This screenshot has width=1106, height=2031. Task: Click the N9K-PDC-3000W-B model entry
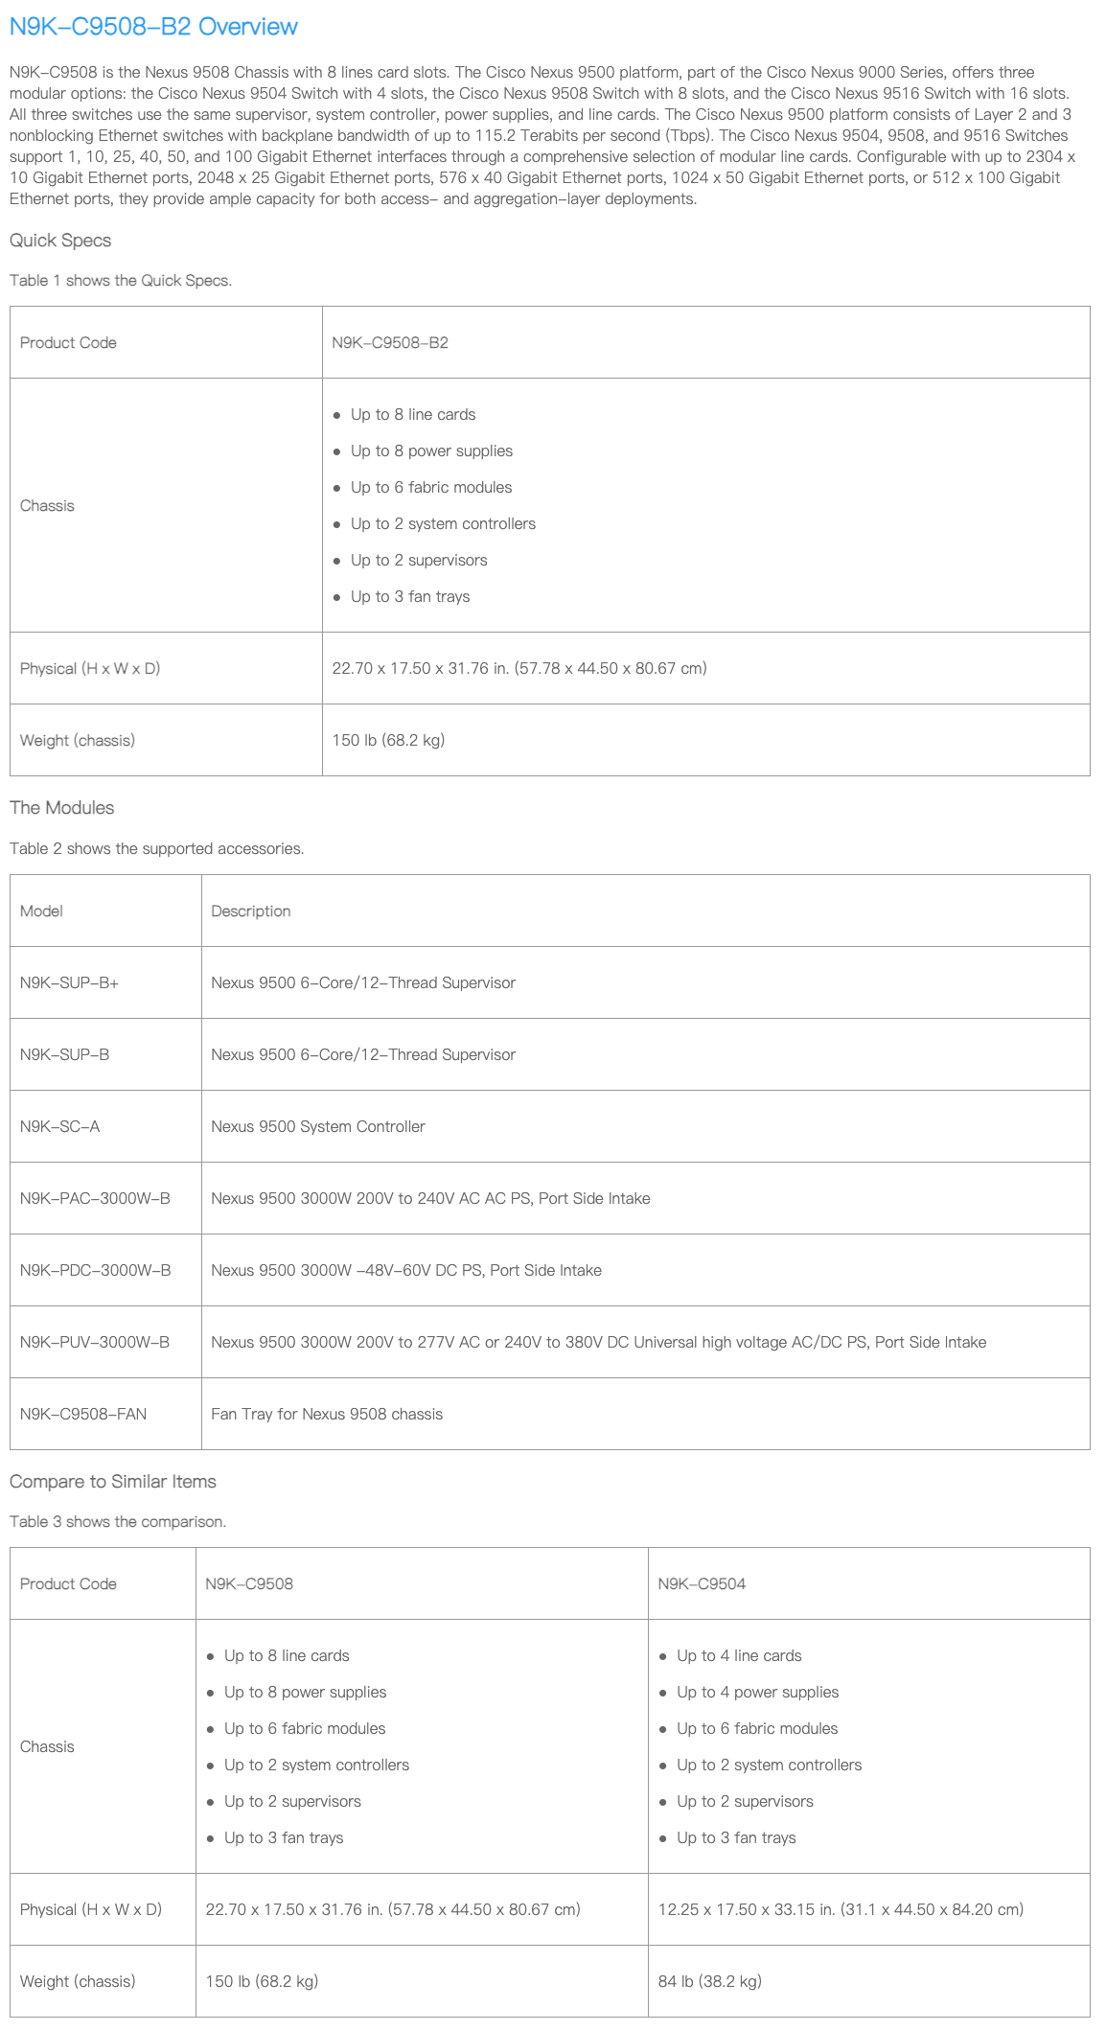coord(95,1270)
